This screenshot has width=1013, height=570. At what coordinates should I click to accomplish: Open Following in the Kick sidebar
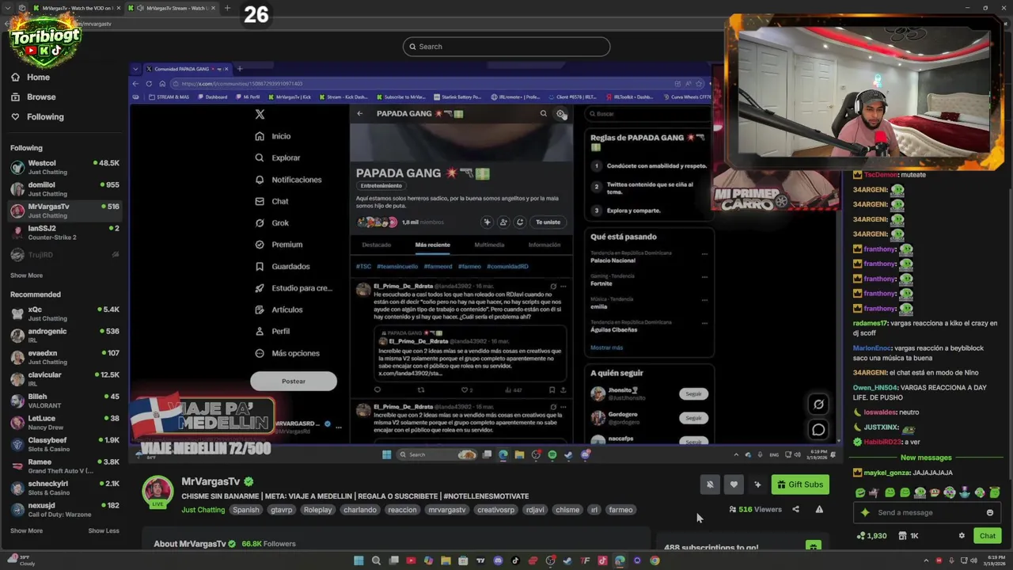pos(36,116)
